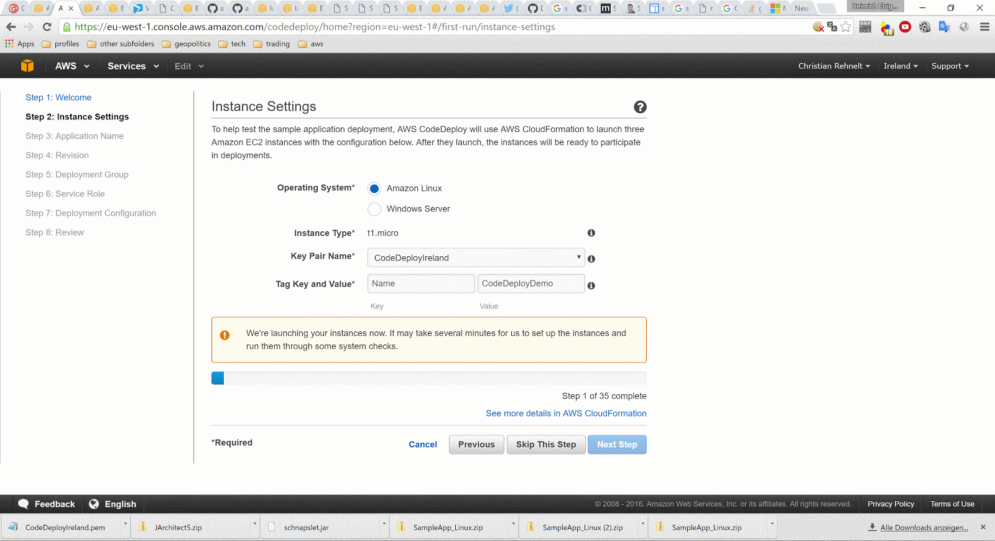Open See more details in AWS CloudFormation
Image resolution: width=995 pixels, height=541 pixels.
(566, 414)
